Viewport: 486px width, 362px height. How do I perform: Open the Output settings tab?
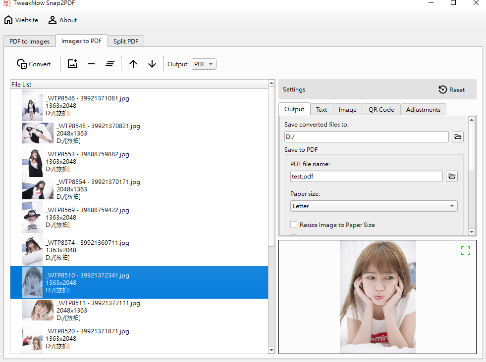[x=294, y=109]
